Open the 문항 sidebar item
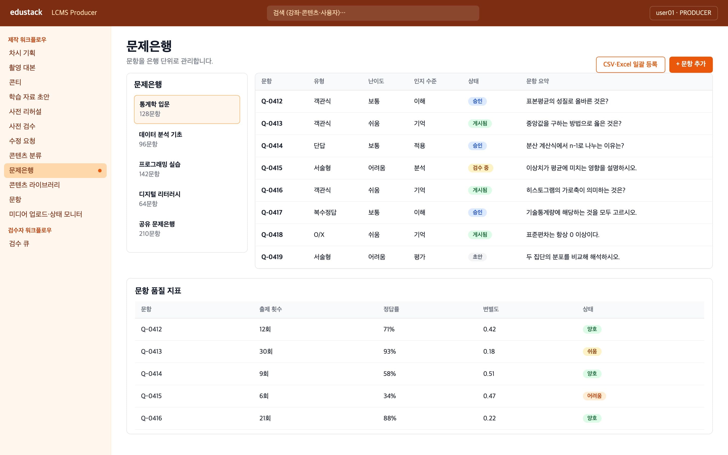 point(55,199)
